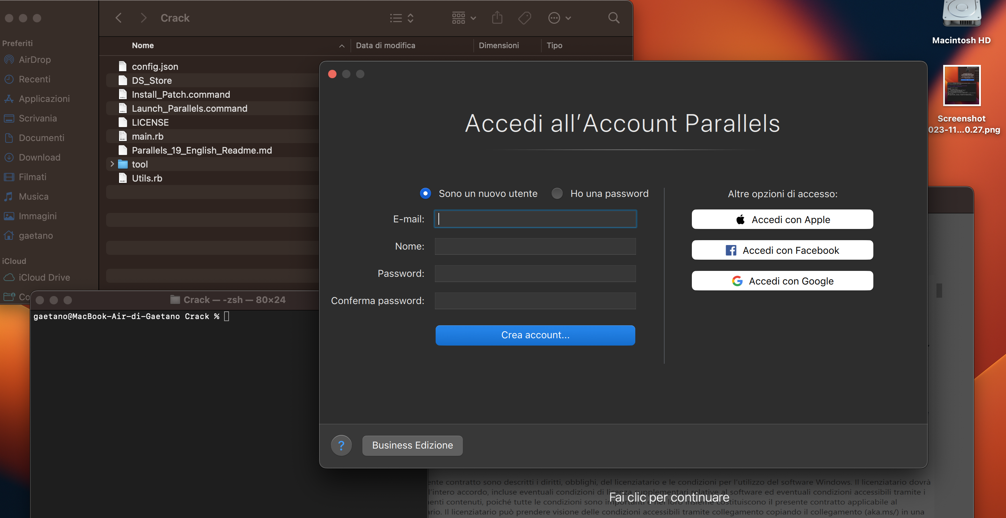Open gaetano home folder in sidebar
The width and height of the screenshot is (1006, 518).
tap(36, 236)
